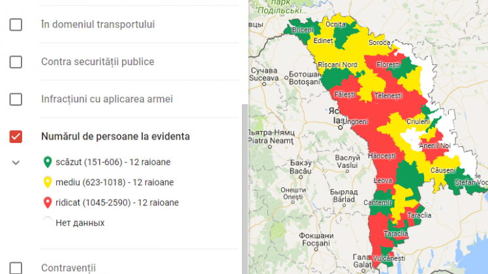The width and height of the screenshot is (488, 274).
Task: Click ridicat (1045-2590) - 12 raioane text
Action: [117, 203]
